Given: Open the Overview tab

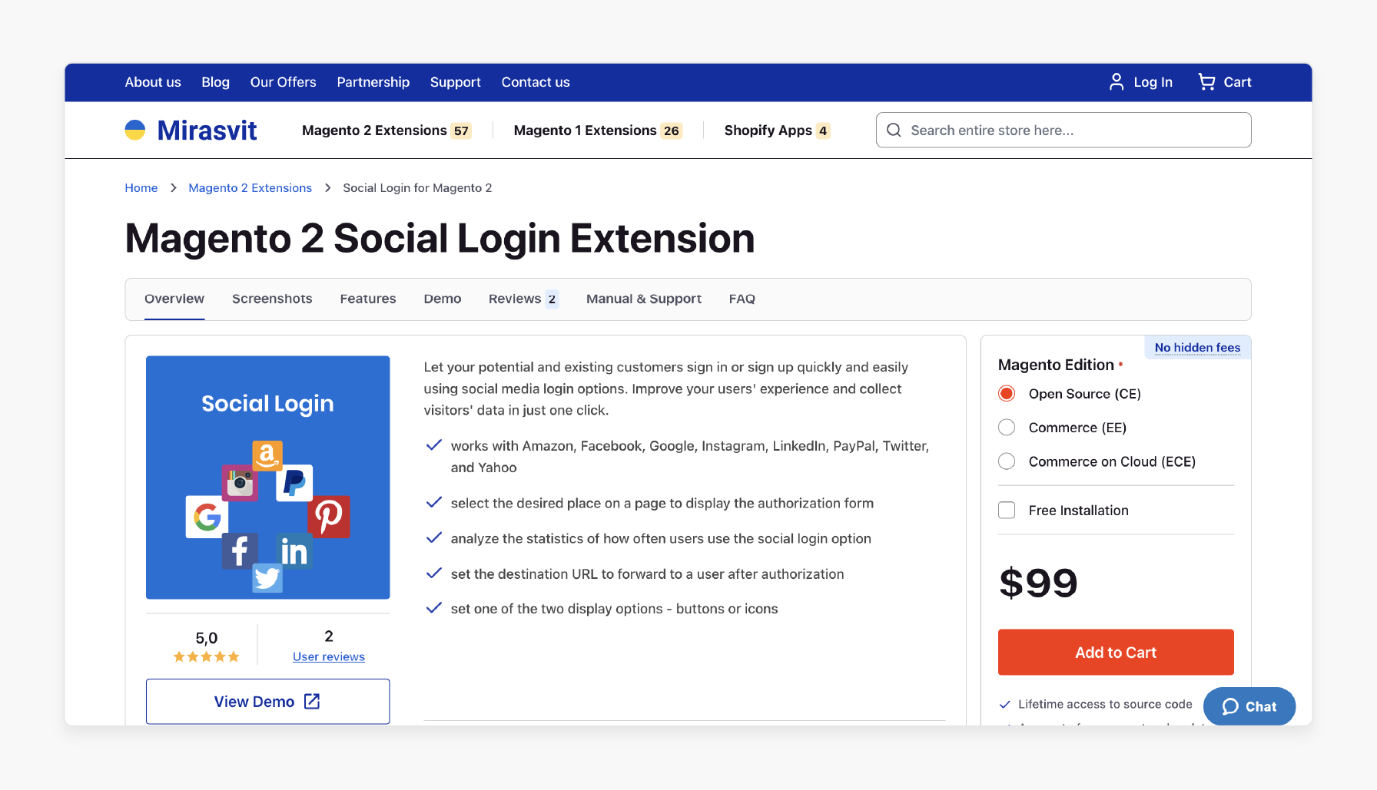Looking at the screenshot, I should coord(174,299).
